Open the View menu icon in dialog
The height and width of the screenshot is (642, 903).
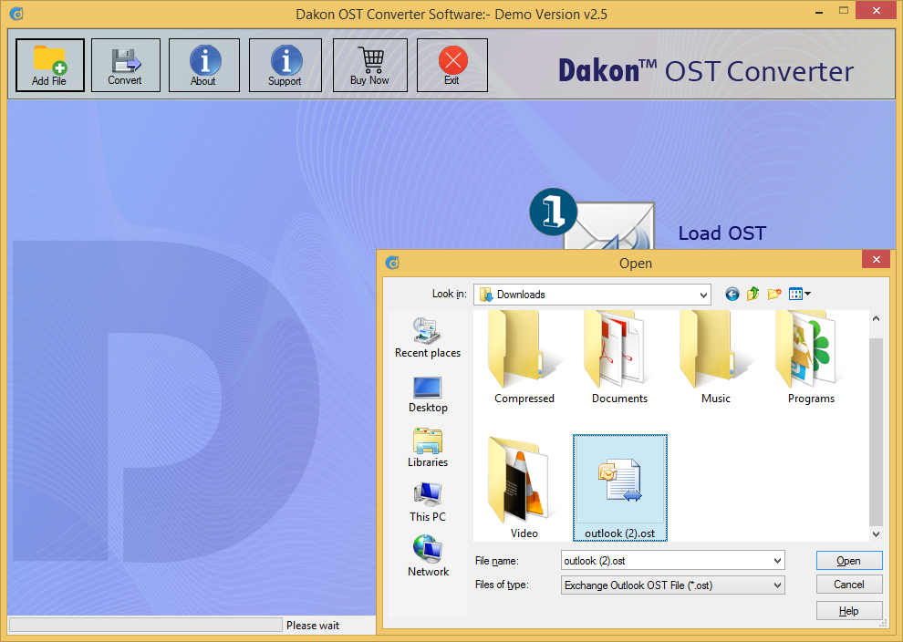(x=799, y=295)
